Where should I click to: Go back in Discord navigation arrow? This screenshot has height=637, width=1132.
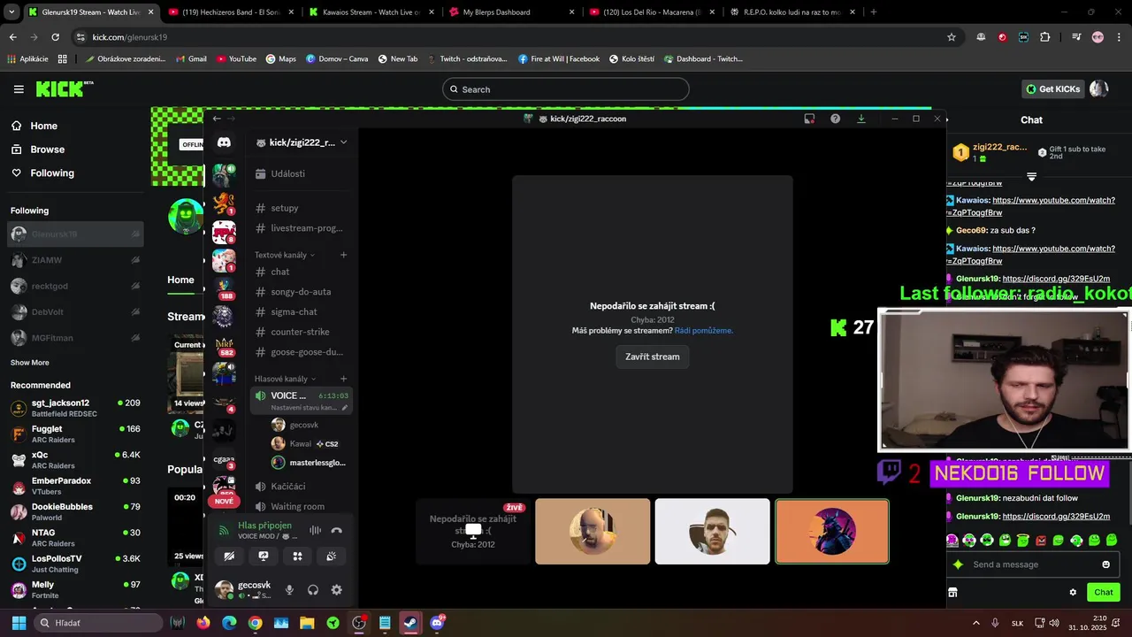tap(217, 119)
